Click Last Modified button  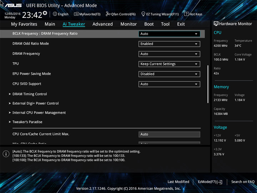point(178,182)
